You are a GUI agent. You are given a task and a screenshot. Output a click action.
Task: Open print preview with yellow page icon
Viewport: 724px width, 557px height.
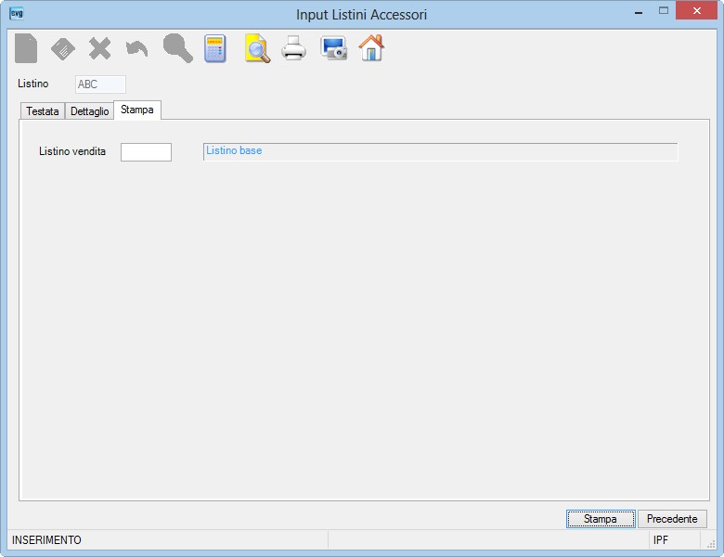click(257, 48)
